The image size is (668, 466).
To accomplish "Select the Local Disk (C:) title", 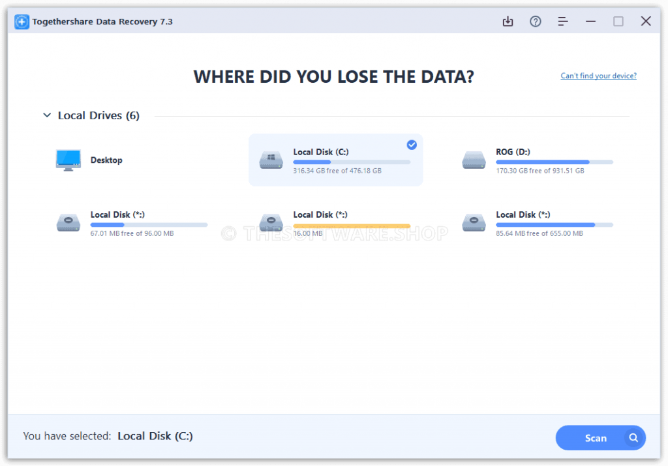I will pyautogui.click(x=321, y=152).
